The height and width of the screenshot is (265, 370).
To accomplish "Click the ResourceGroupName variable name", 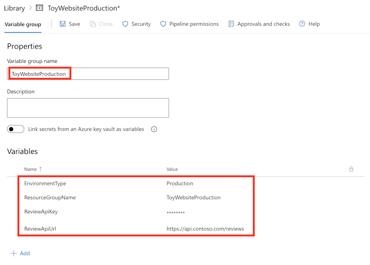I will 50,197.
